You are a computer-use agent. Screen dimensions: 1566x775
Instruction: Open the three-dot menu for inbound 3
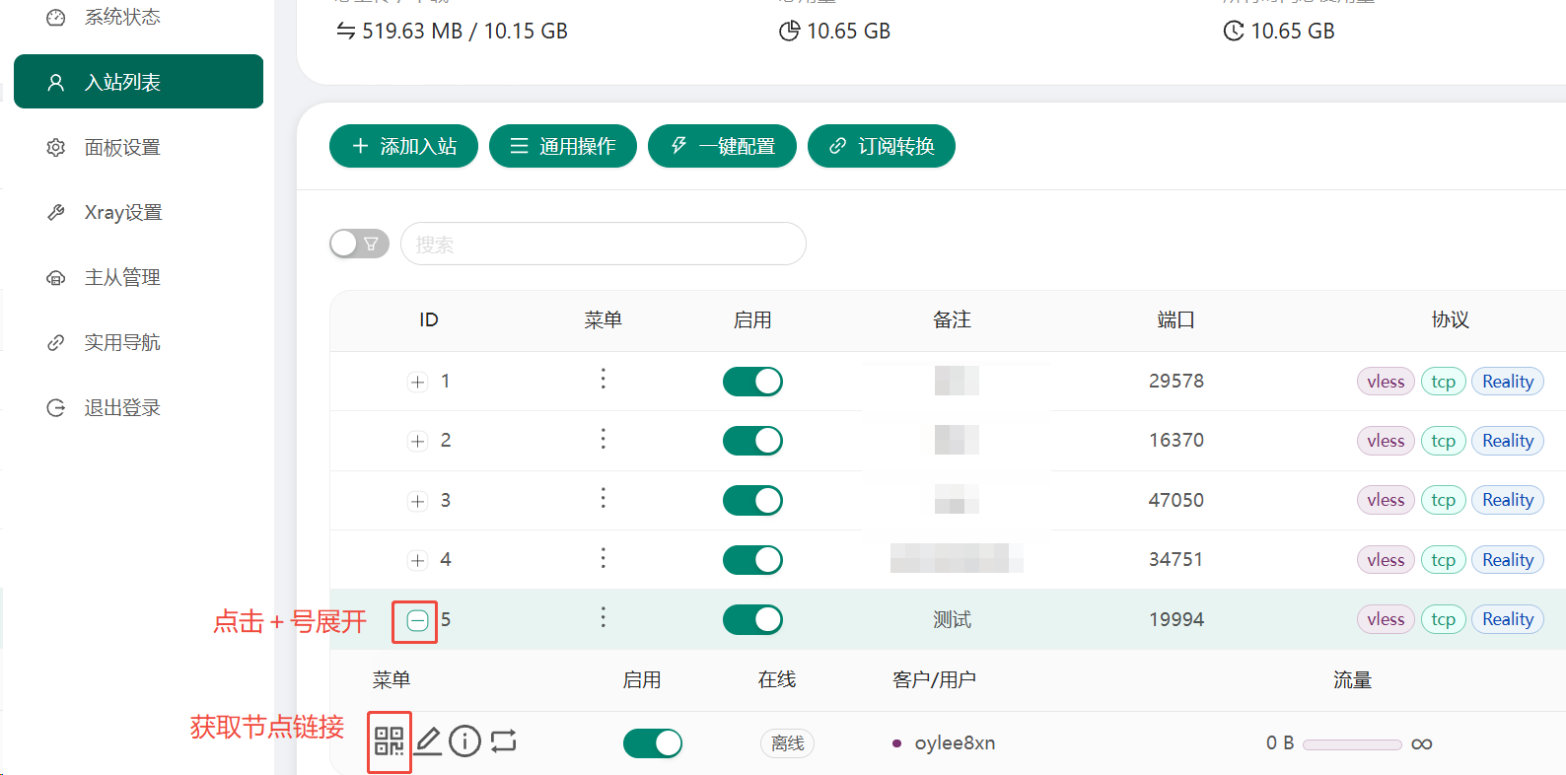(604, 499)
